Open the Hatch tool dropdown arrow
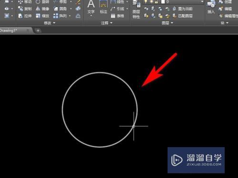Screen dimensions: 238x178 click(12, 16)
